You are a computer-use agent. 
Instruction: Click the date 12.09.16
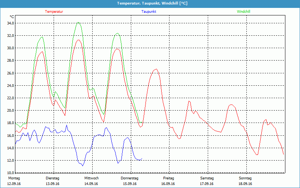(x=14, y=184)
